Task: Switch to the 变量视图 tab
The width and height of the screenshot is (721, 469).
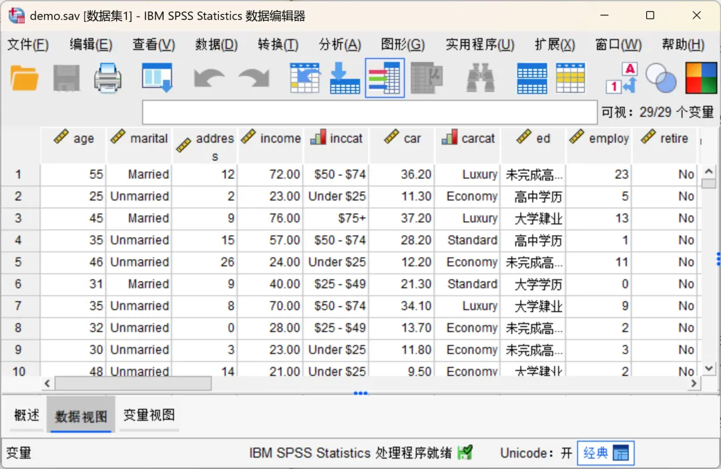Action: click(x=149, y=415)
